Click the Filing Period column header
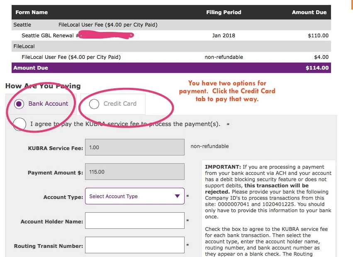The image size is (353, 257). click(224, 12)
